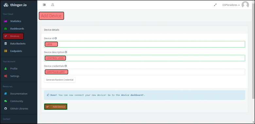Toggle the sidebar menu icon in header

click(44, 5)
